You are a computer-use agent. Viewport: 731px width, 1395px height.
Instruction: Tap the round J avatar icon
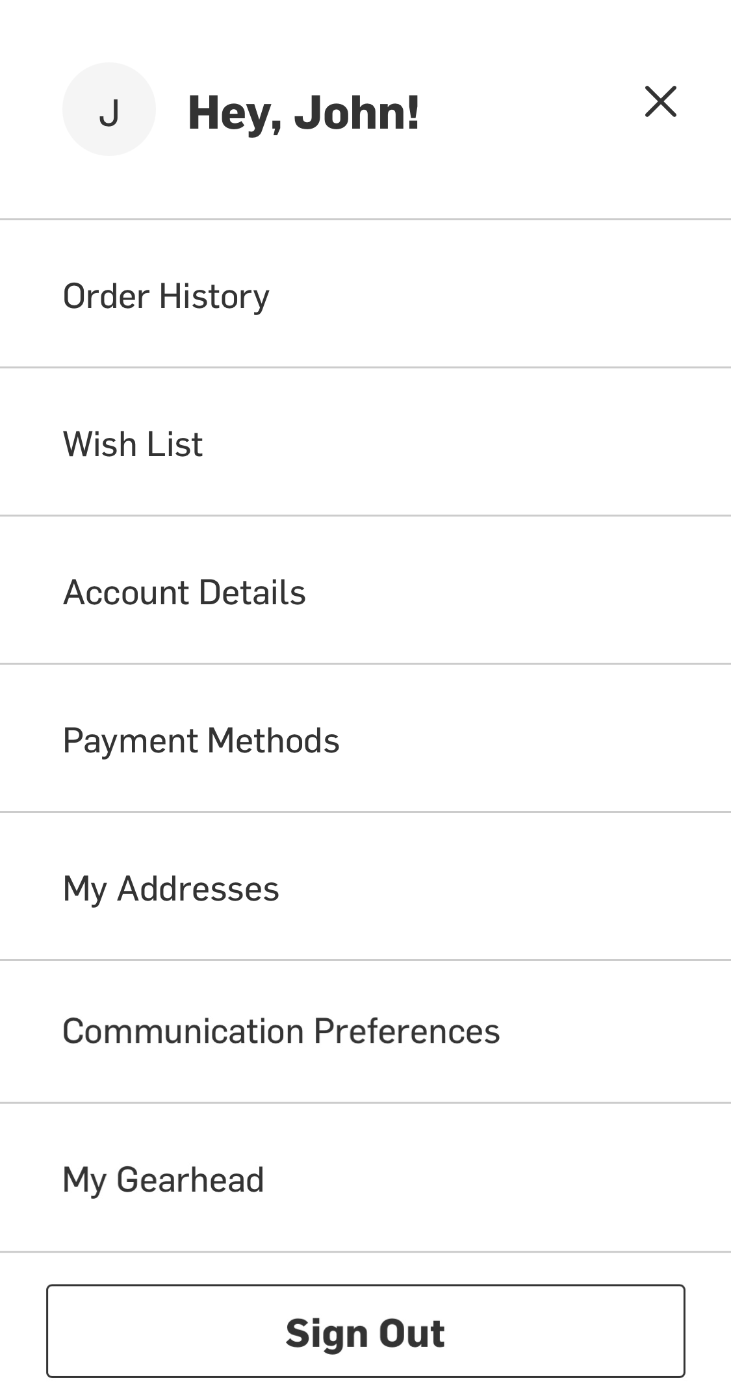(x=109, y=109)
